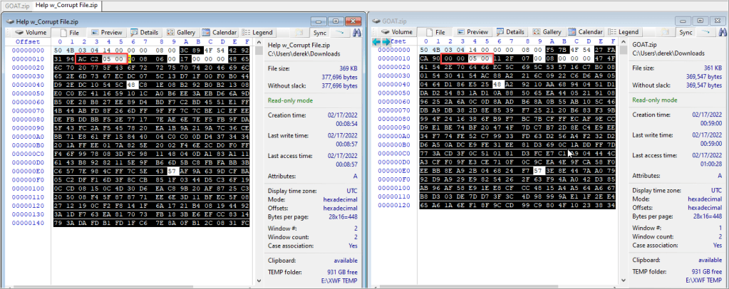Open Preview mode in the GOAT.zip window
Viewport: 729px width, 289px height.
pyautogui.click(x=472, y=32)
